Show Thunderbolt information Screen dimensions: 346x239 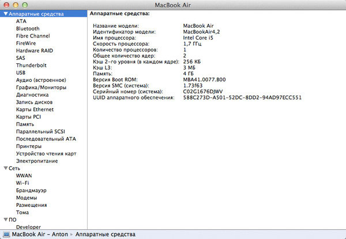(x=31, y=65)
